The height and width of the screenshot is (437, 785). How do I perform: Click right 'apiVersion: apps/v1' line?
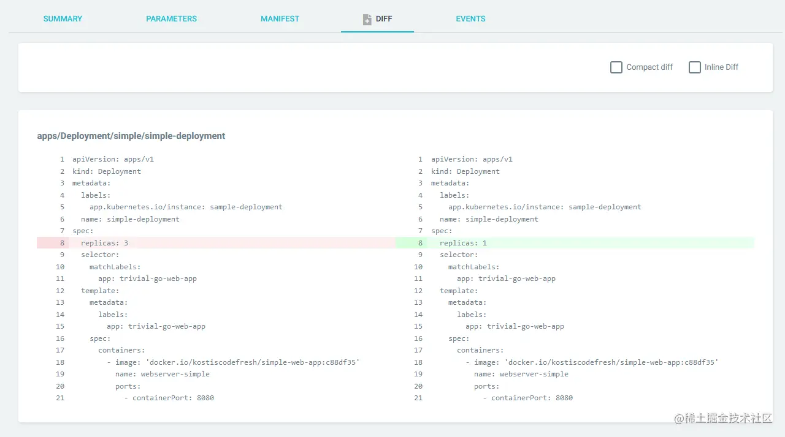point(472,159)
